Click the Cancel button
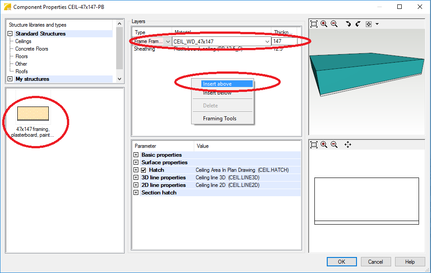 point(376,262)
